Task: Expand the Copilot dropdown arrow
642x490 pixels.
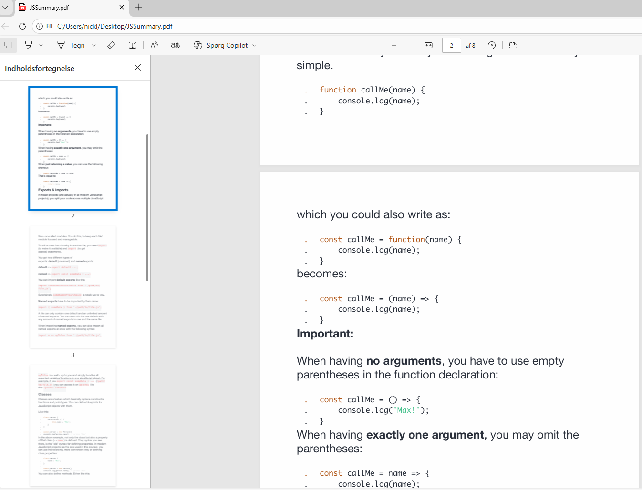Action: (x=254, y=46)
